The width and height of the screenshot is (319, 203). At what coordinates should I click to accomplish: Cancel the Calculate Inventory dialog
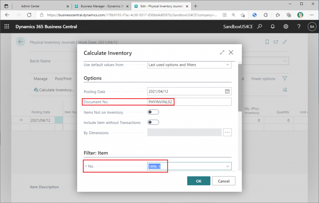point(224,181)
